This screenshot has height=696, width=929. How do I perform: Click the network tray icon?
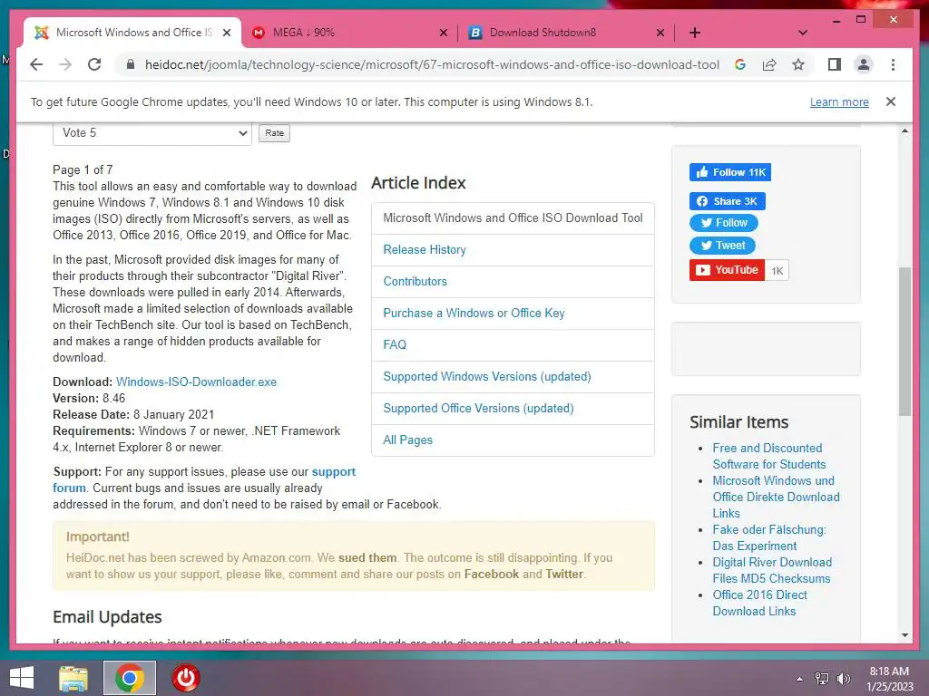coord(822,679)
